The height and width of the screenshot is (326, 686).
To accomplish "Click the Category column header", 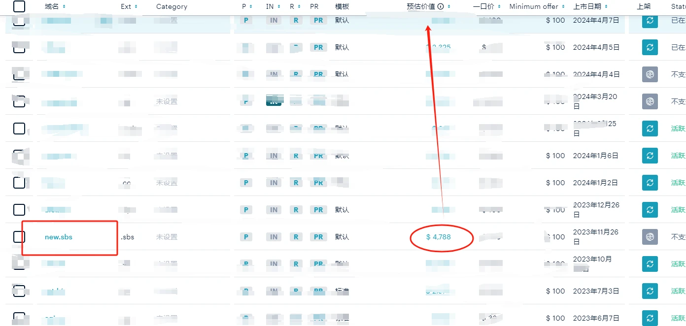I will tap(171, 7).
